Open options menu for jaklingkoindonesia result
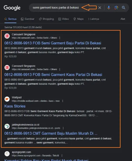The width and height of the screenshot is (132, 161). coord(63,128)
